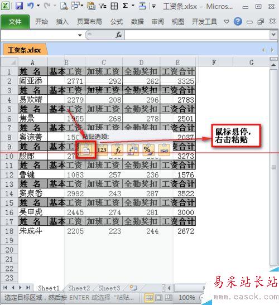Click the cell with value 3325
279x305 pixels.
[x=178, y=81]
